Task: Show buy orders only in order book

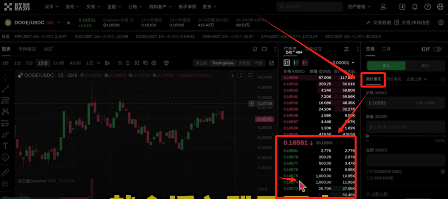Action: (x=296, y=62)
